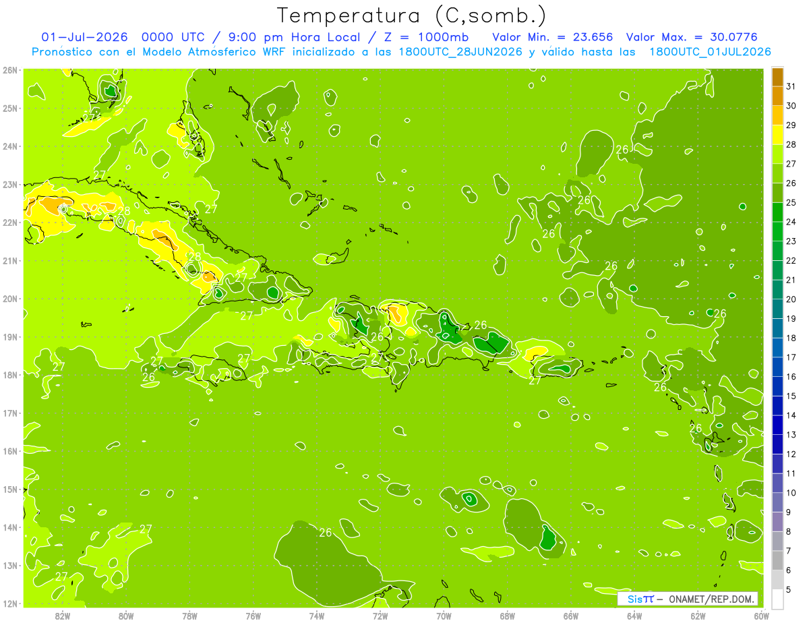Click the latitude axis label "21N"
This screenshot has width=809, height=625.
coord(10,261)
